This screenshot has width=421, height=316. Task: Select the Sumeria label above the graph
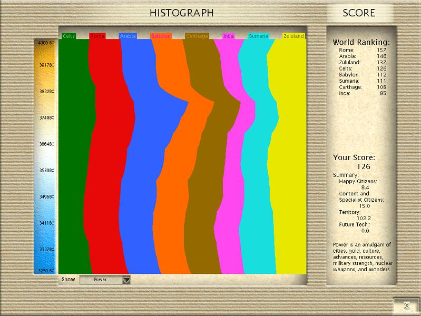pyautogui.click(x=258, y=36)
